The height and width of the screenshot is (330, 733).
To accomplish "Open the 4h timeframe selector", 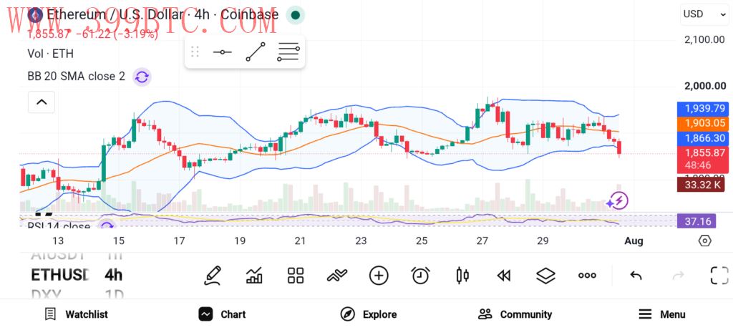I will [x=113, y=275].
